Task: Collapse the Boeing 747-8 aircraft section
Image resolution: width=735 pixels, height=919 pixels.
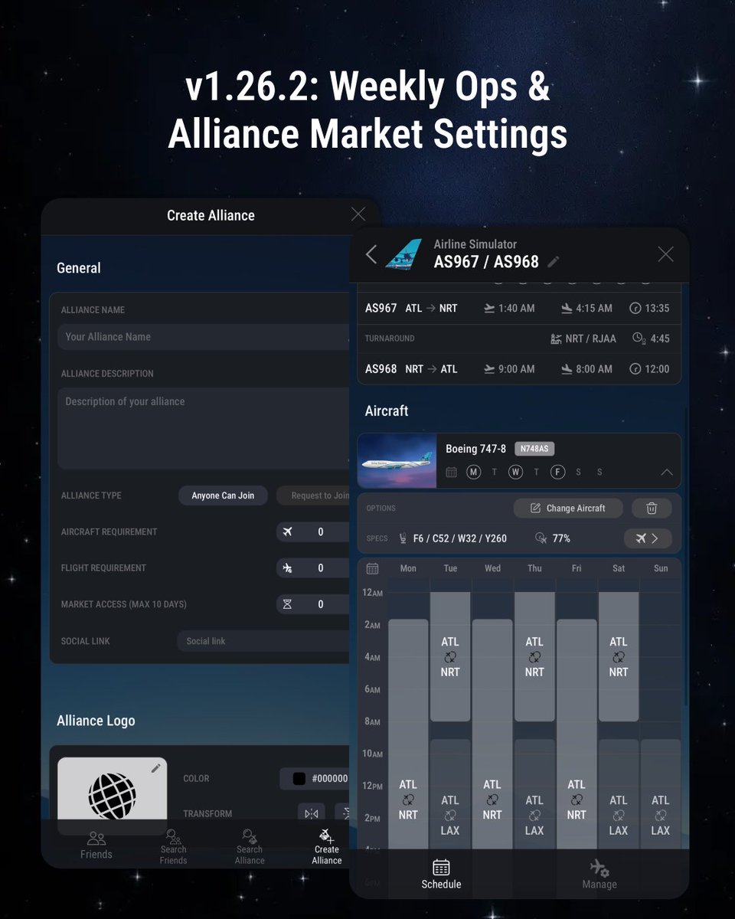Action: point(666,473)
